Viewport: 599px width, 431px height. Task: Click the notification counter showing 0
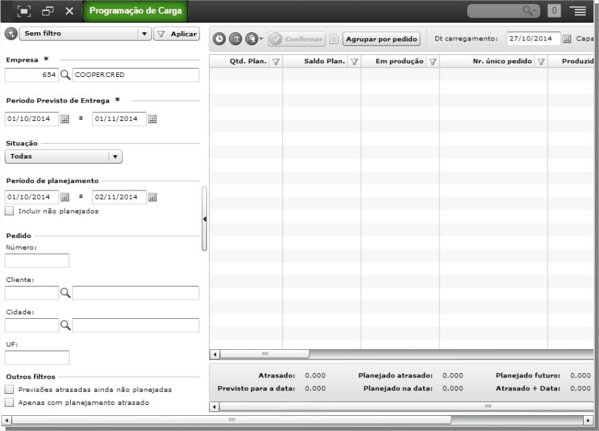[x=554, y=11]
